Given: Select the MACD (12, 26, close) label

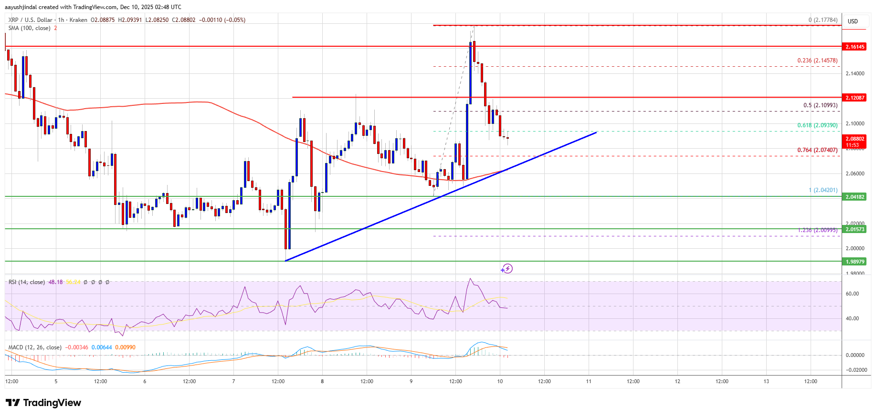Looking at the screenshot, I should point(35,347).
